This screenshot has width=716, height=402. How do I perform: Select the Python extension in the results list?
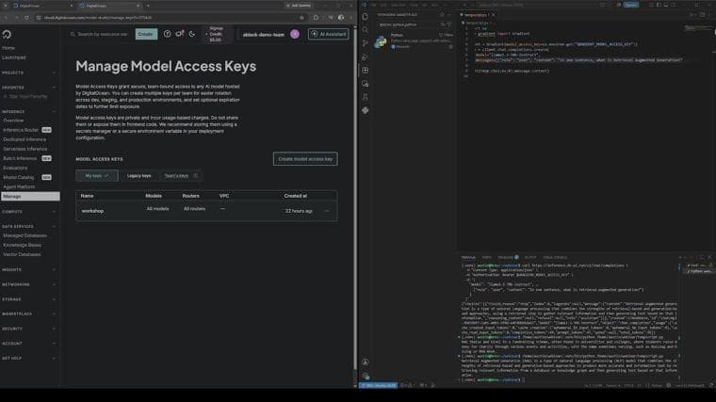(414, 40)
